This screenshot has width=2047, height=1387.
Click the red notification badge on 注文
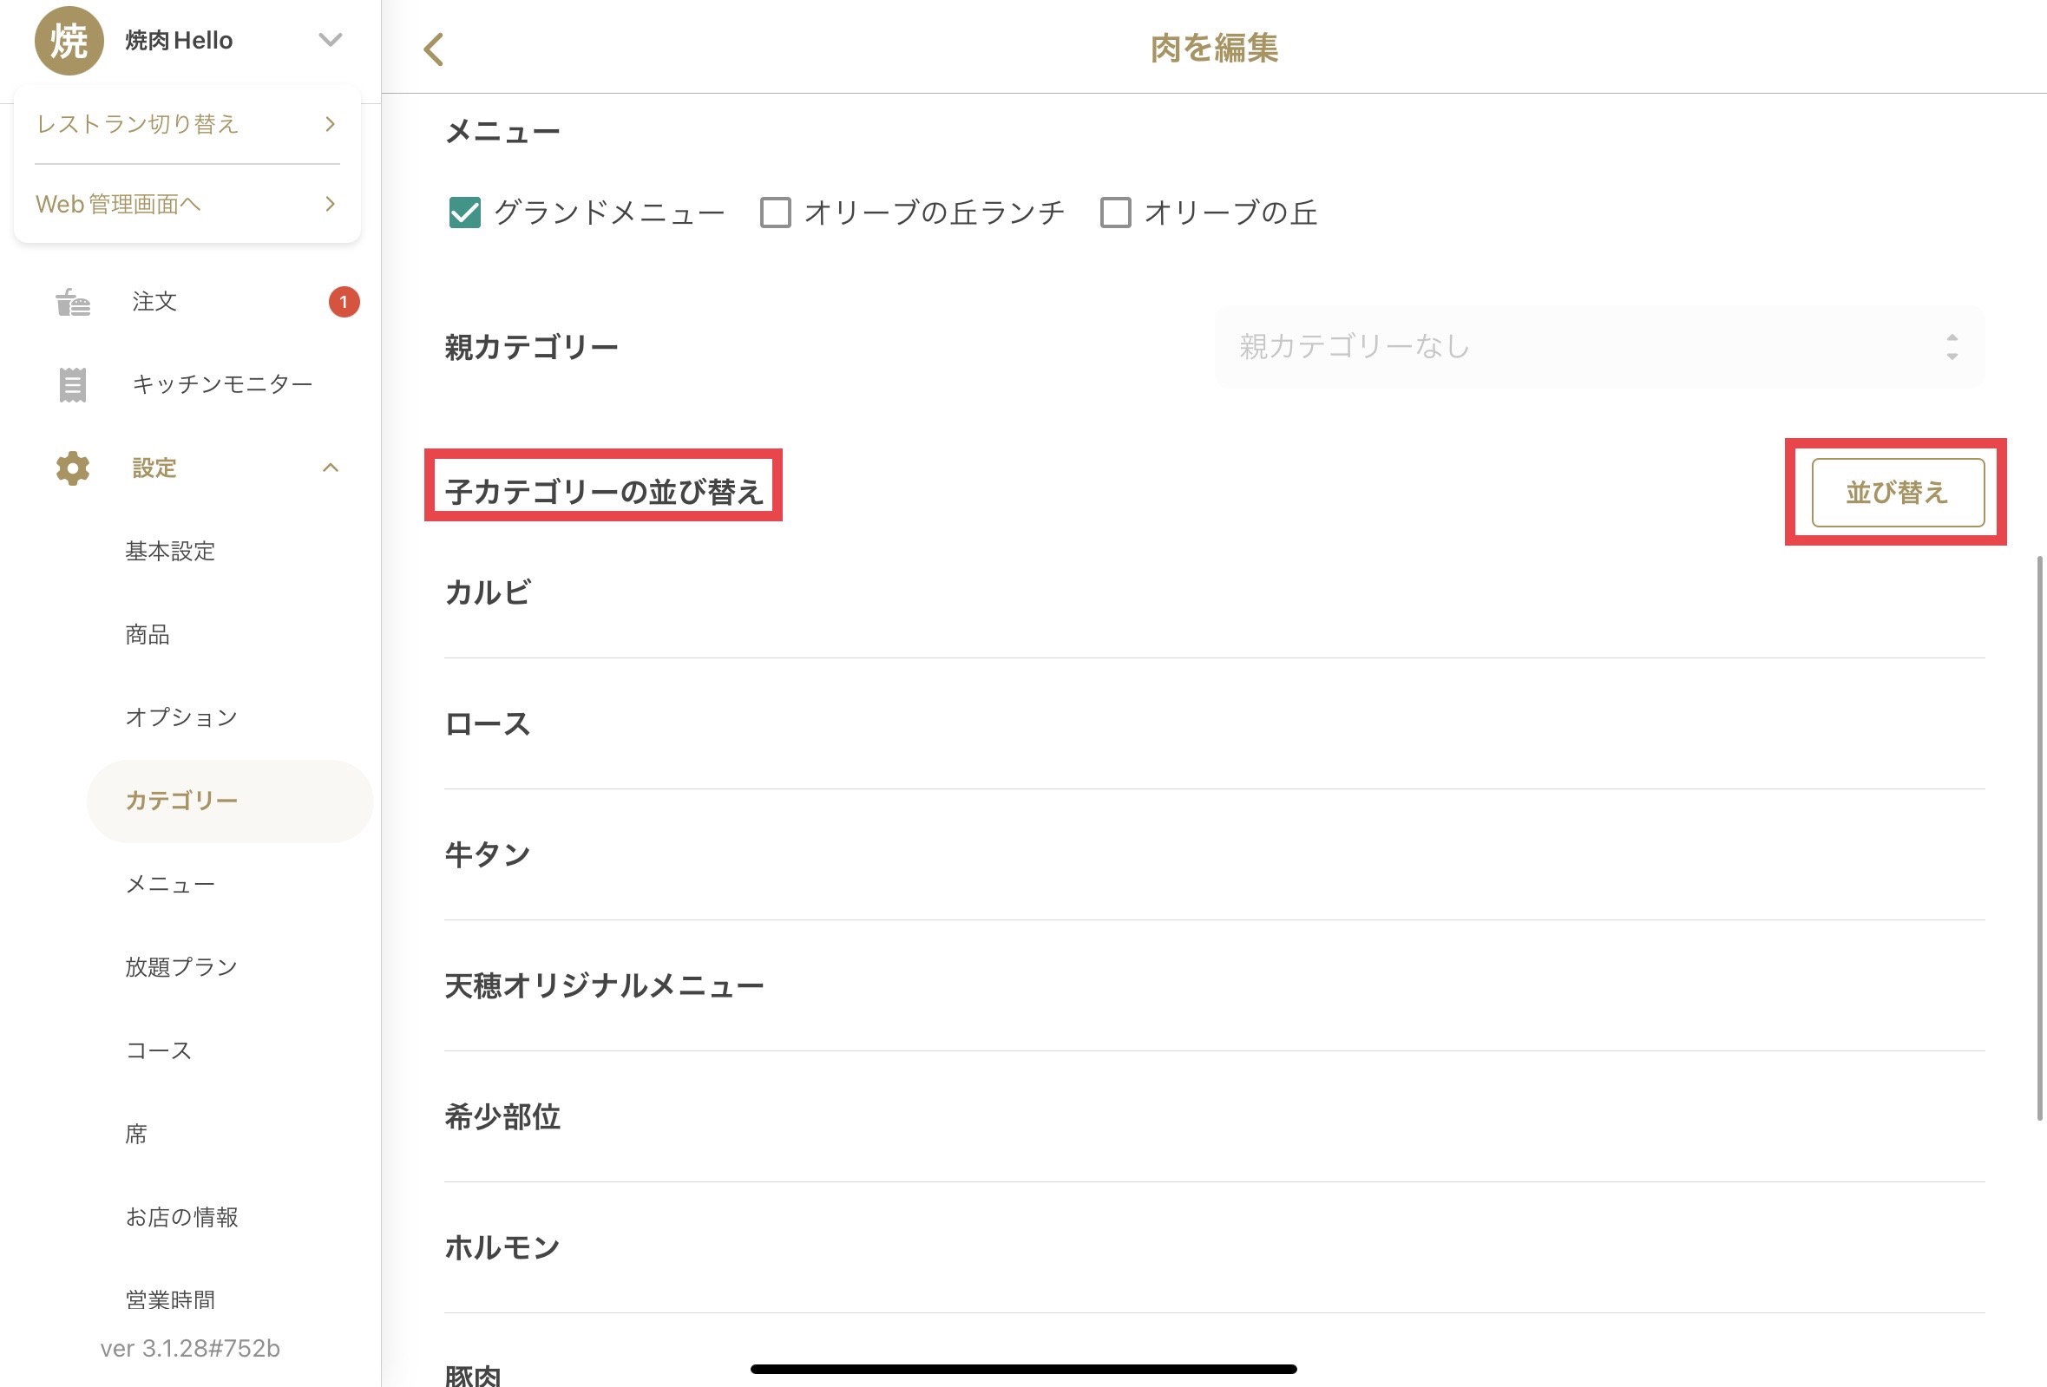[344, 302]
